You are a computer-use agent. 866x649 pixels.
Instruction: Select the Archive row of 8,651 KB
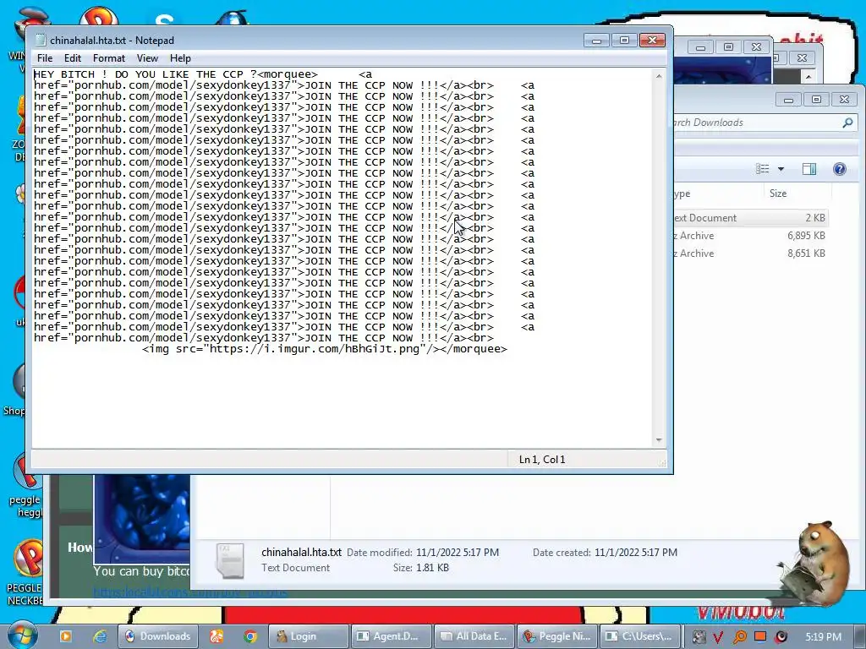click(x=750, y=254)
